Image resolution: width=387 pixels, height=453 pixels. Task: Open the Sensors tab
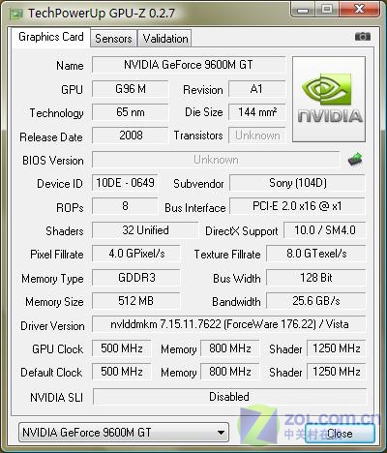pyautogui.click(x=113, y=39)
